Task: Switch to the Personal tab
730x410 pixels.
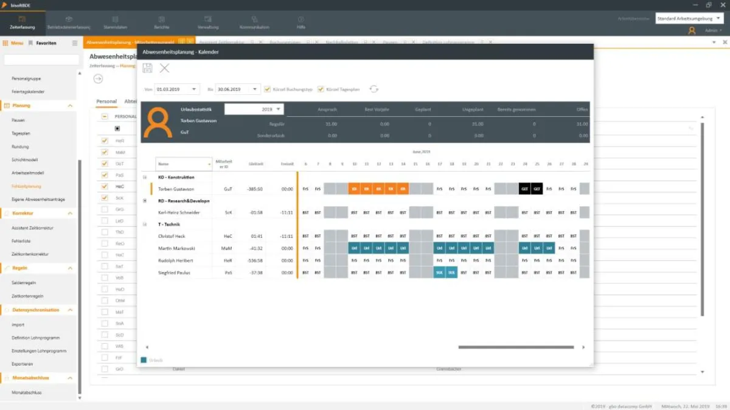Action: [106, 102]
